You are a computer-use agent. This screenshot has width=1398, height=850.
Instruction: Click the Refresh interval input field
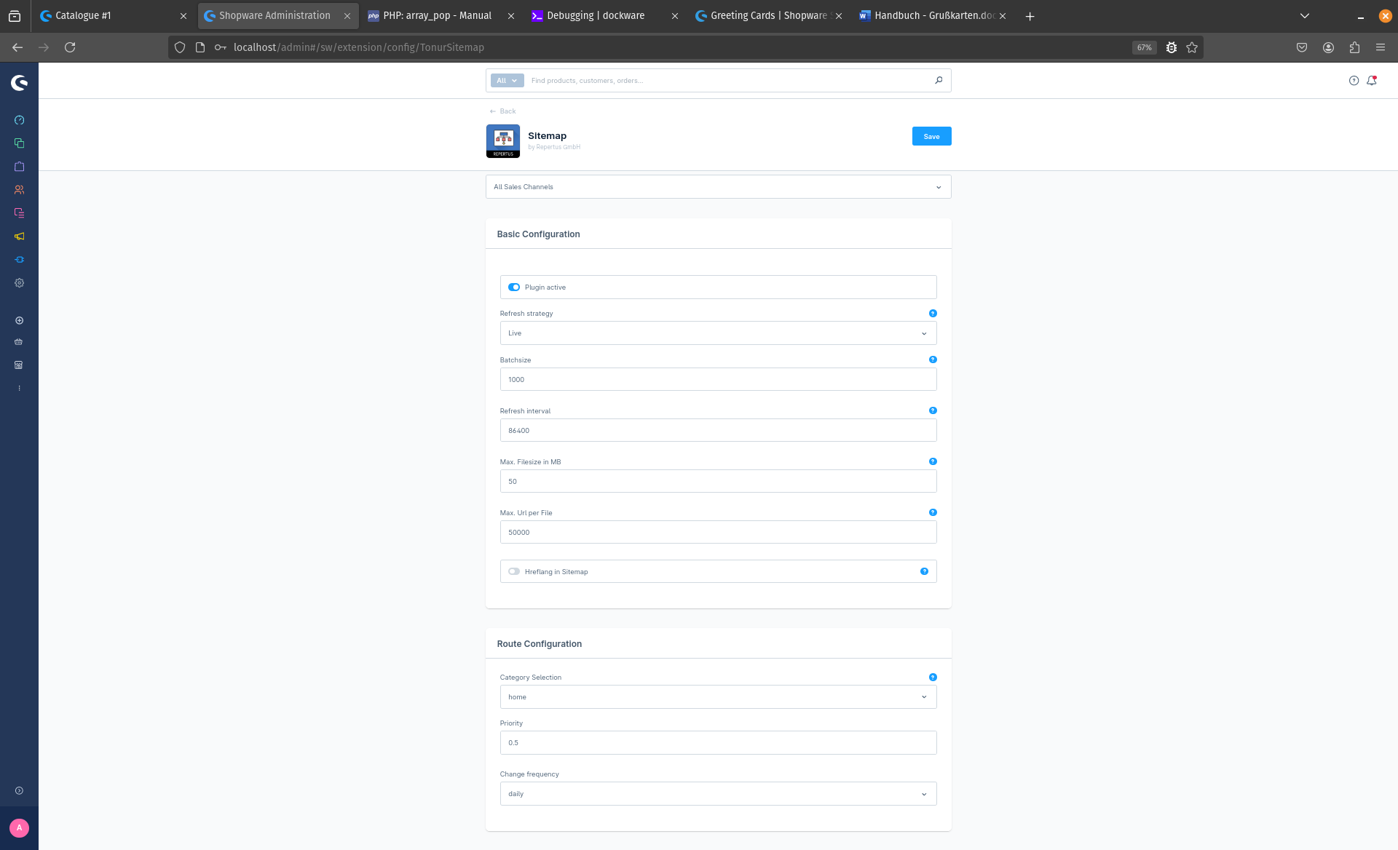coord(718,431)
